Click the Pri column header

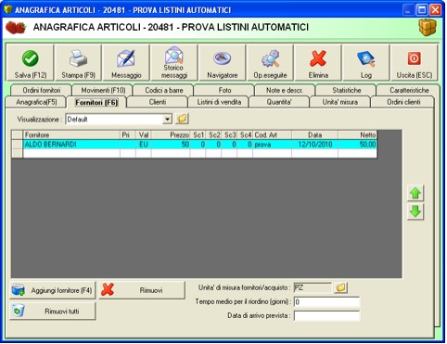click(128, 135)
